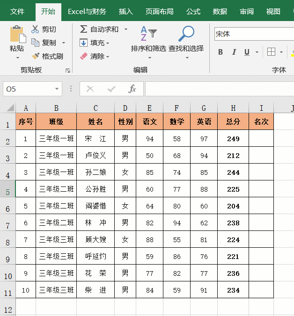Click the Clear (清除) eraser icon
Image resolution: width=294 pixels, height=316 pixels.
(x=84, y=56)
